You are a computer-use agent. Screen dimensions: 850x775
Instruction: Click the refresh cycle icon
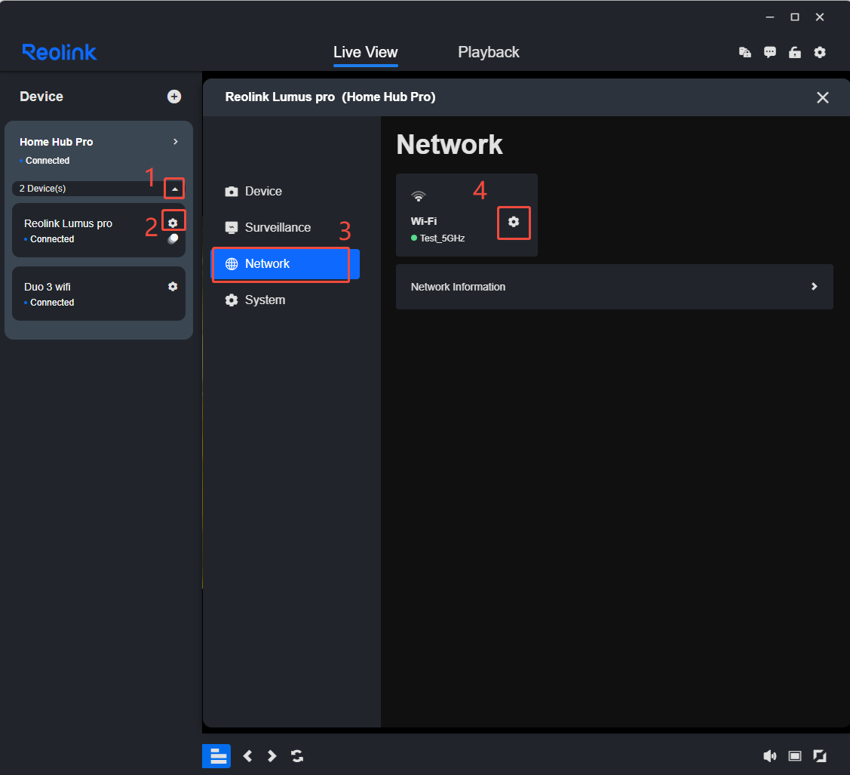297,755
